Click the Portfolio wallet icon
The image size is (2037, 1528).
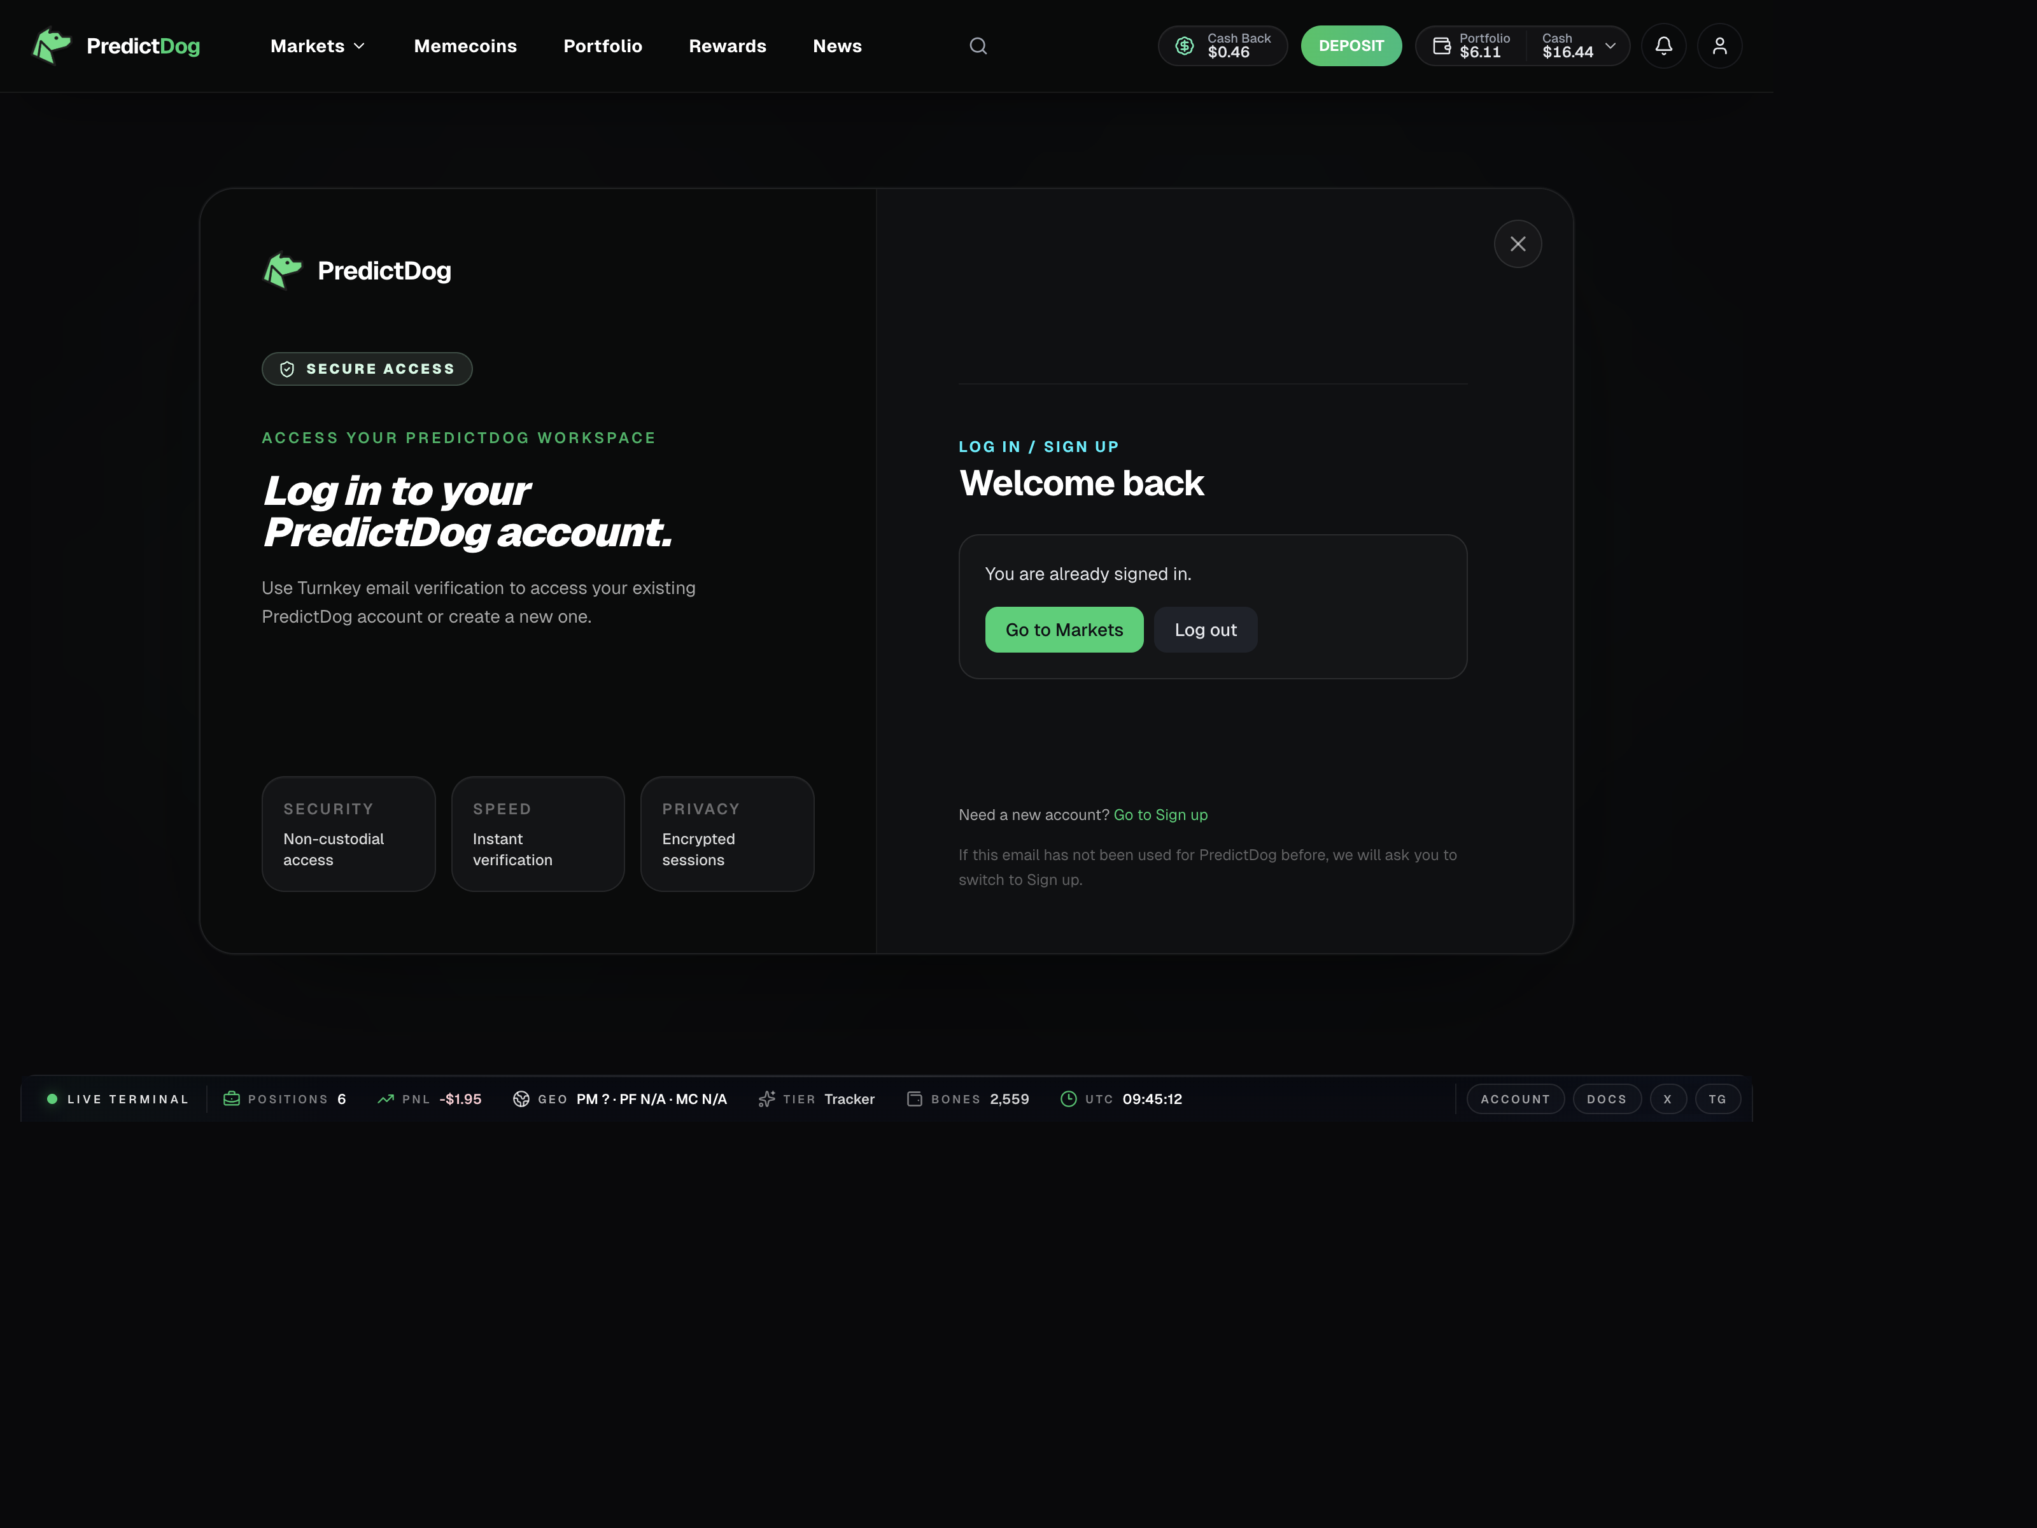click(1441, 46)
